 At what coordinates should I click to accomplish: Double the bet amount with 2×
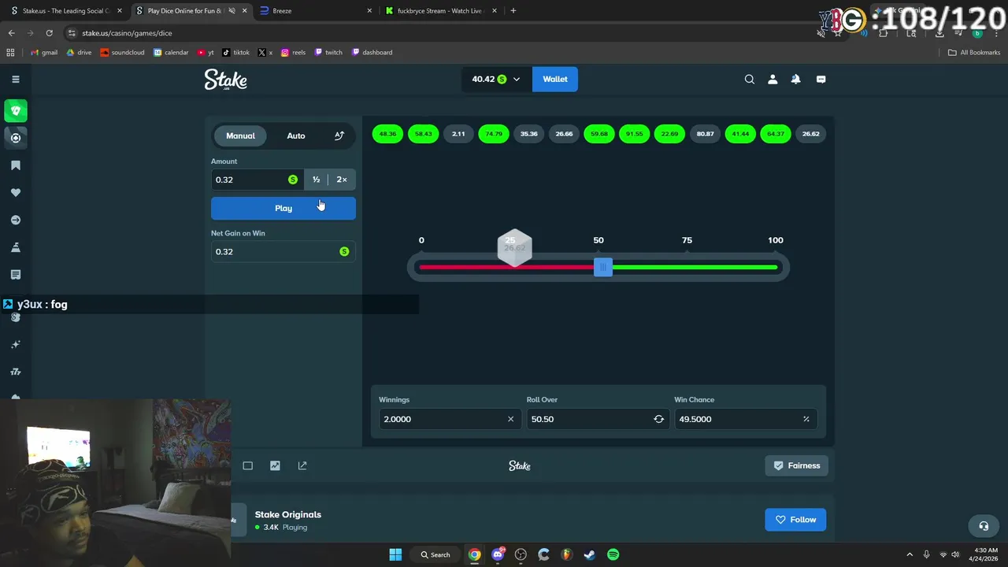(x=342, y=180)
